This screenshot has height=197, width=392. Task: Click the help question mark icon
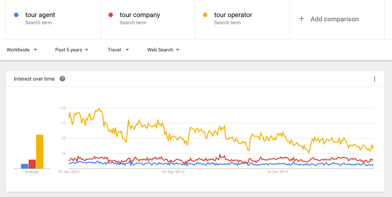pyautogui.click(x=62, y=79)
